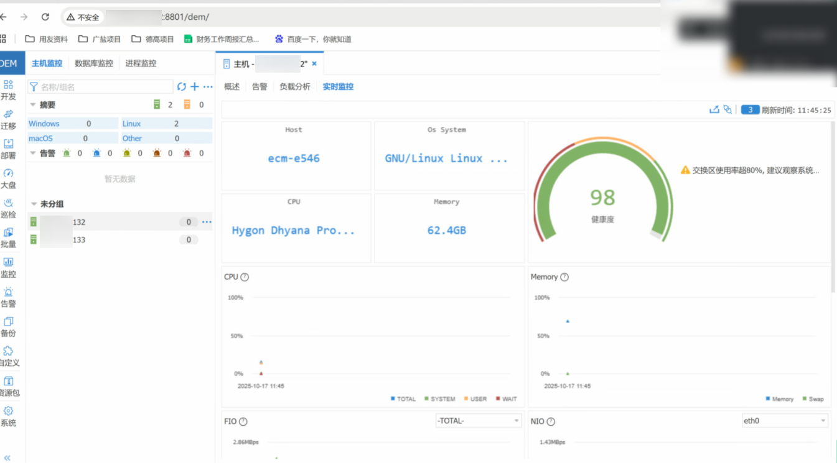Open the 部署 sidebar module
The height and width of the screenshot is (463, 837).
coord(8,149)
